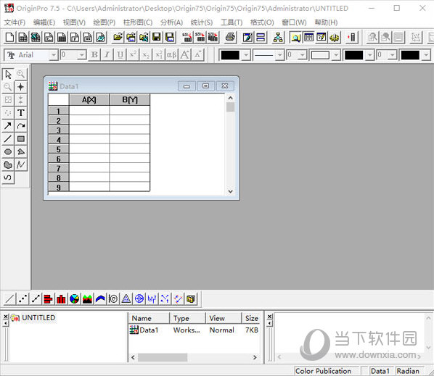Open the 统计(S) menu
Viewport: 434px width, 376px height.
[x=202, y=22]
